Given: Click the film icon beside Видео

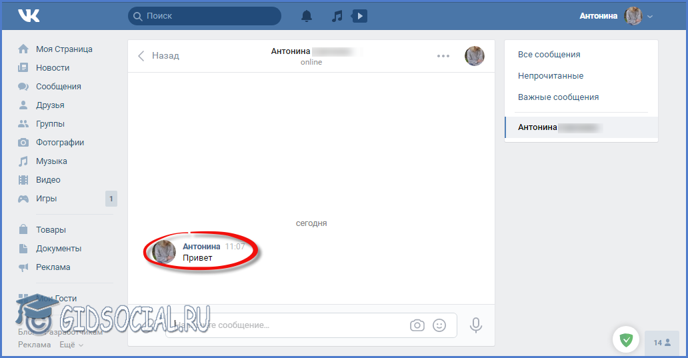Looking at the screenshot, I should 23,180.
